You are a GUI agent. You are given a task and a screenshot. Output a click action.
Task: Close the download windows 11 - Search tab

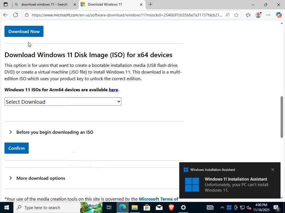pyautogui.click(x=75, y=4)
